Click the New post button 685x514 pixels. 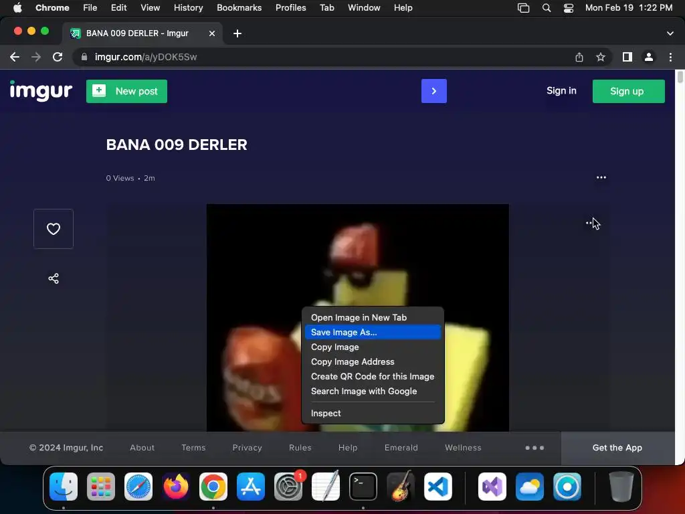[x=126, y=91]
